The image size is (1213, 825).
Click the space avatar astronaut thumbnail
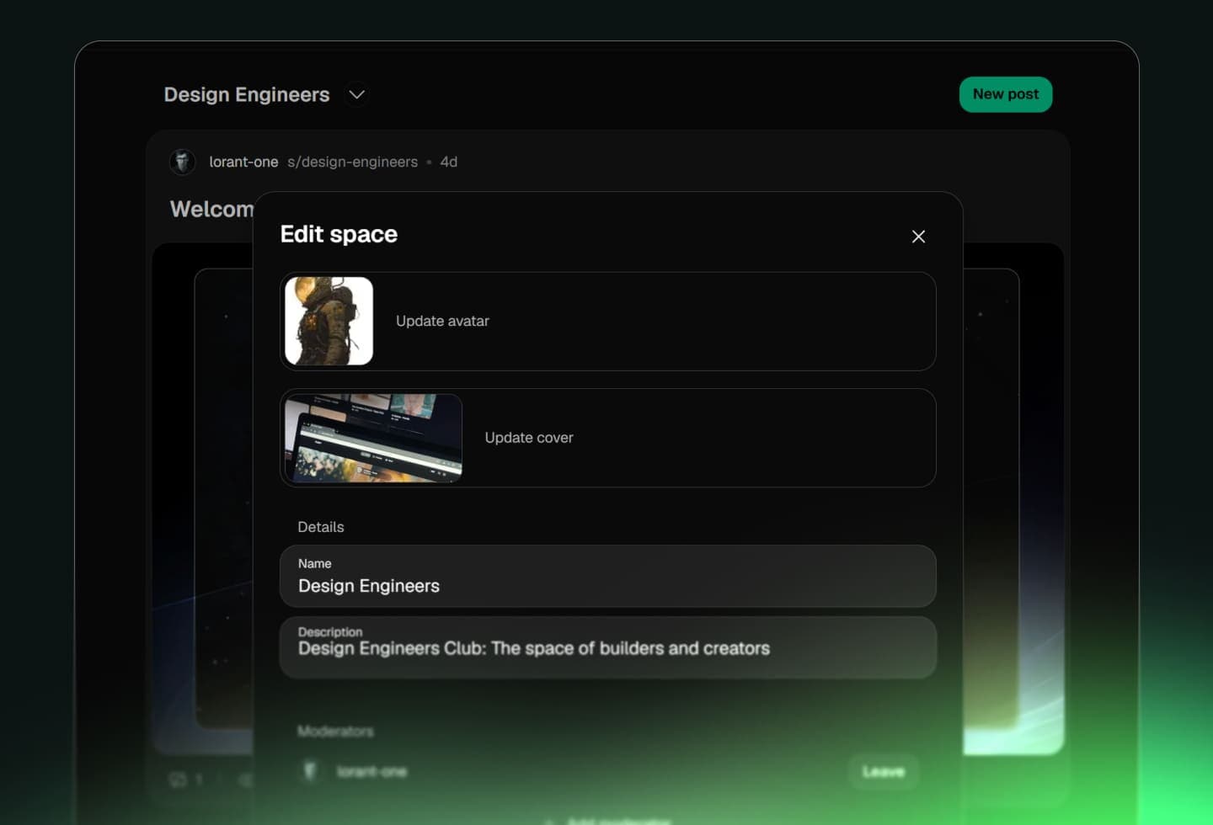[329, 321]
